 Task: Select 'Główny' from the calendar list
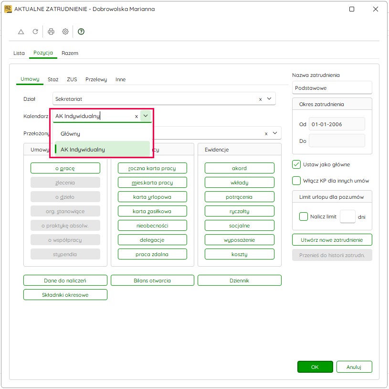click(x=102, y=134)
